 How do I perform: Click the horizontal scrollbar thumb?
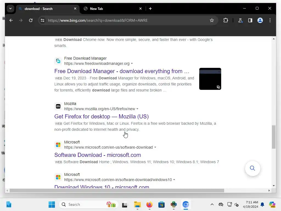click(117, 191)
